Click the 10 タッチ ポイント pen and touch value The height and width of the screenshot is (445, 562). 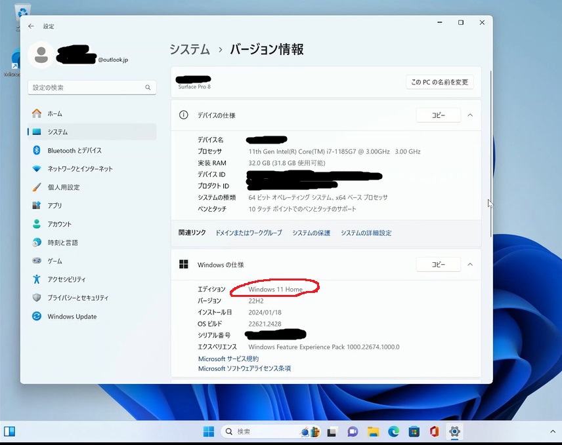[302, 209]
